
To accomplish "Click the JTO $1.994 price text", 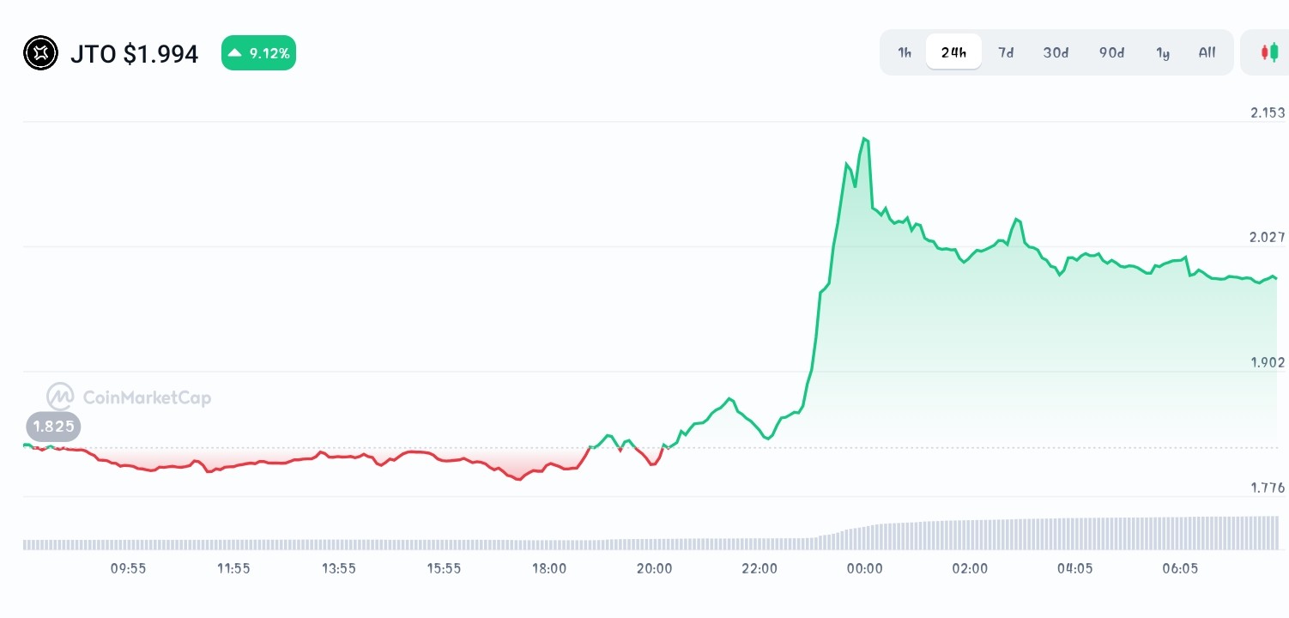I will [x=135, y=53].
